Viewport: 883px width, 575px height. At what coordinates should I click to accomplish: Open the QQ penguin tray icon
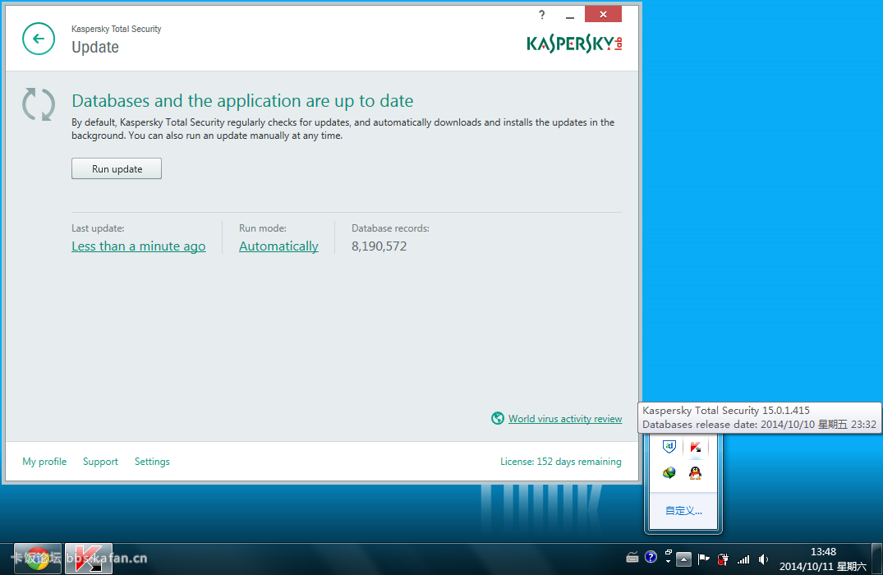click(x=696, y=472)
